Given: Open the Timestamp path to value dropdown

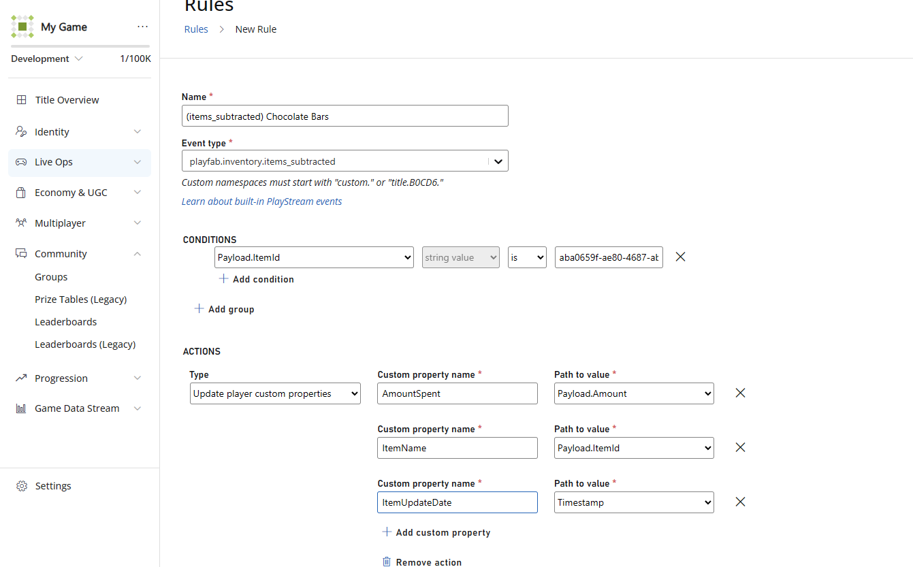Looking at the screenshot, I should (x=634, y=502).
